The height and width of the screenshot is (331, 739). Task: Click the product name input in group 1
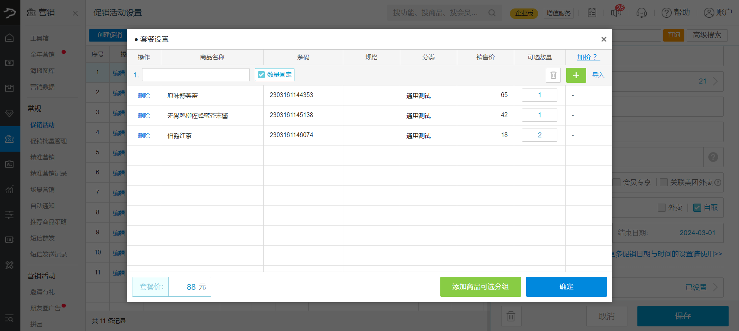(196, 75)
